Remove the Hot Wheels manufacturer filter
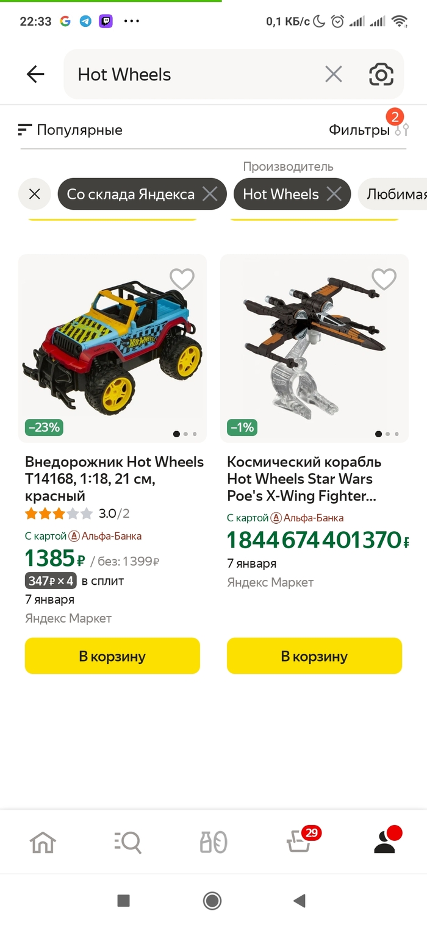Viewport: 427px width, 925px height. tap(334, 194)
